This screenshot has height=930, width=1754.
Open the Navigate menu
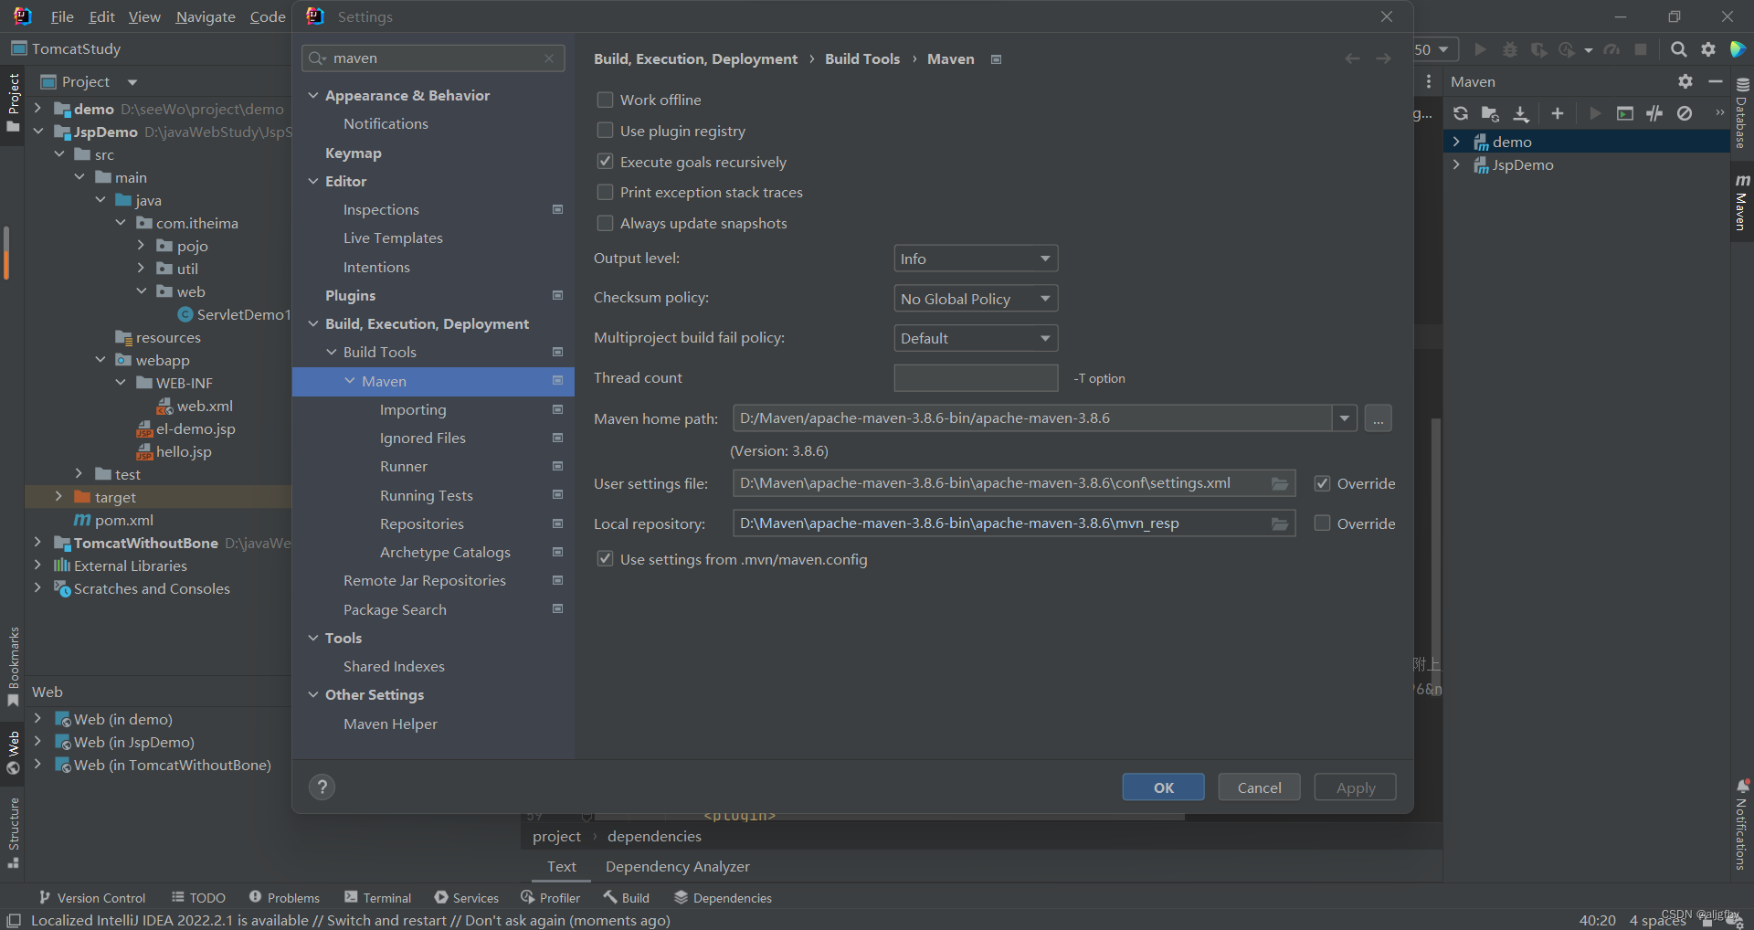[x=206, y=16]
